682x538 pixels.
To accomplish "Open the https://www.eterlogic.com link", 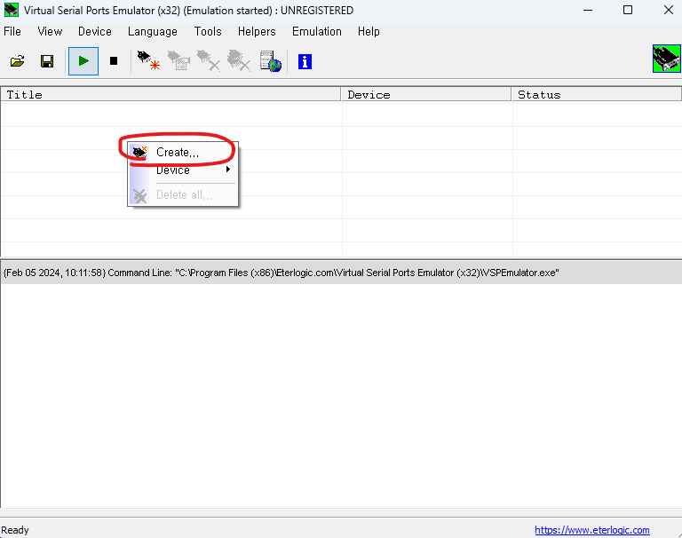I will (592, 530).
